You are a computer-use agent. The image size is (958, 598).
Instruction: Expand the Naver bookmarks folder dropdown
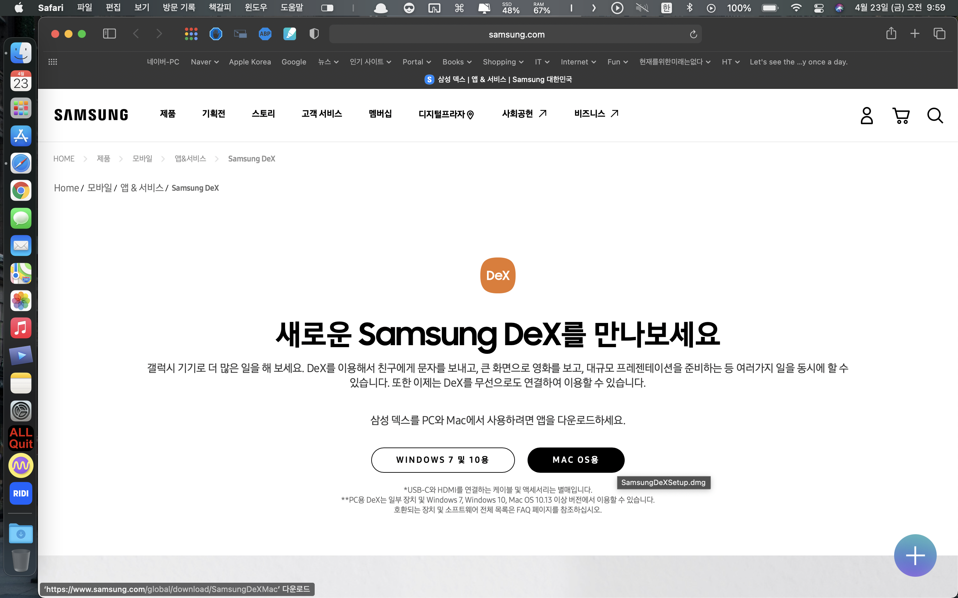tap(205, 62)
